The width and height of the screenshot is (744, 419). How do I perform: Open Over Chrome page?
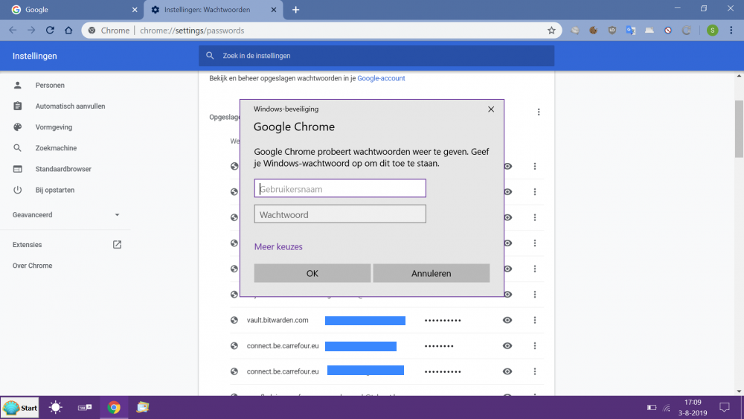(x=32, y=266)
